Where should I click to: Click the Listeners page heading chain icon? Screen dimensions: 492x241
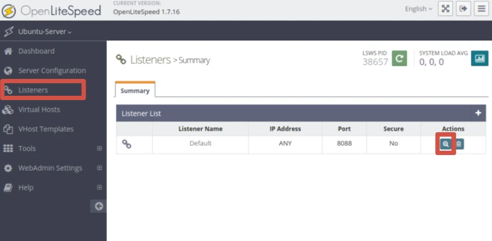121,59
